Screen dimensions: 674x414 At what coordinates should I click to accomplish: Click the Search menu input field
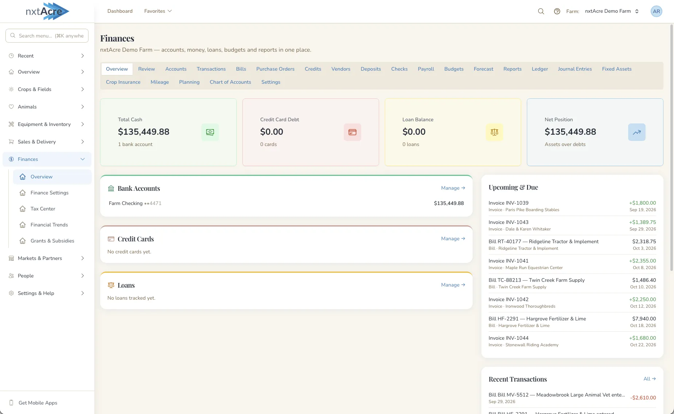(x=47, y=36)
